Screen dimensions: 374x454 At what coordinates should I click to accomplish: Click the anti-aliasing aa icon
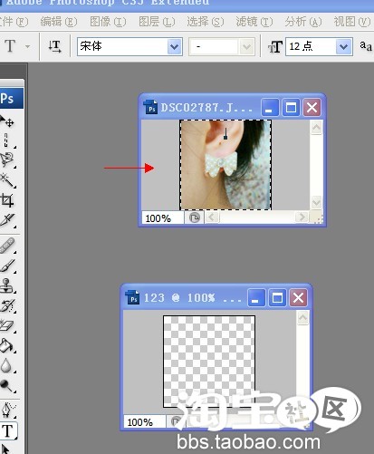click(366, 46)
